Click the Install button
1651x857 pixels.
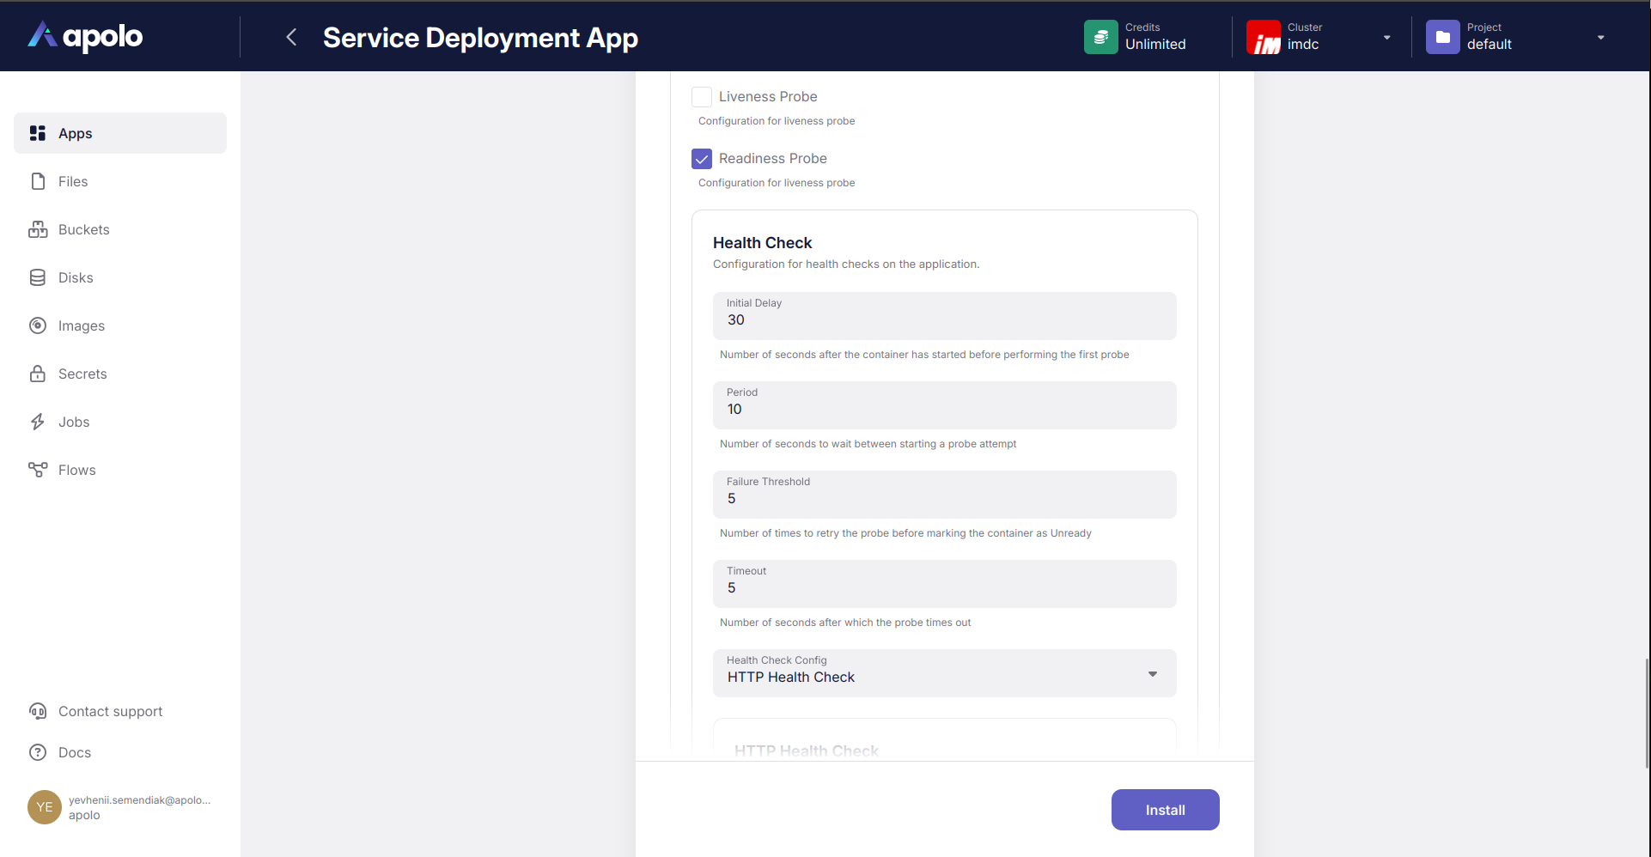click(x=1165, y=810)
